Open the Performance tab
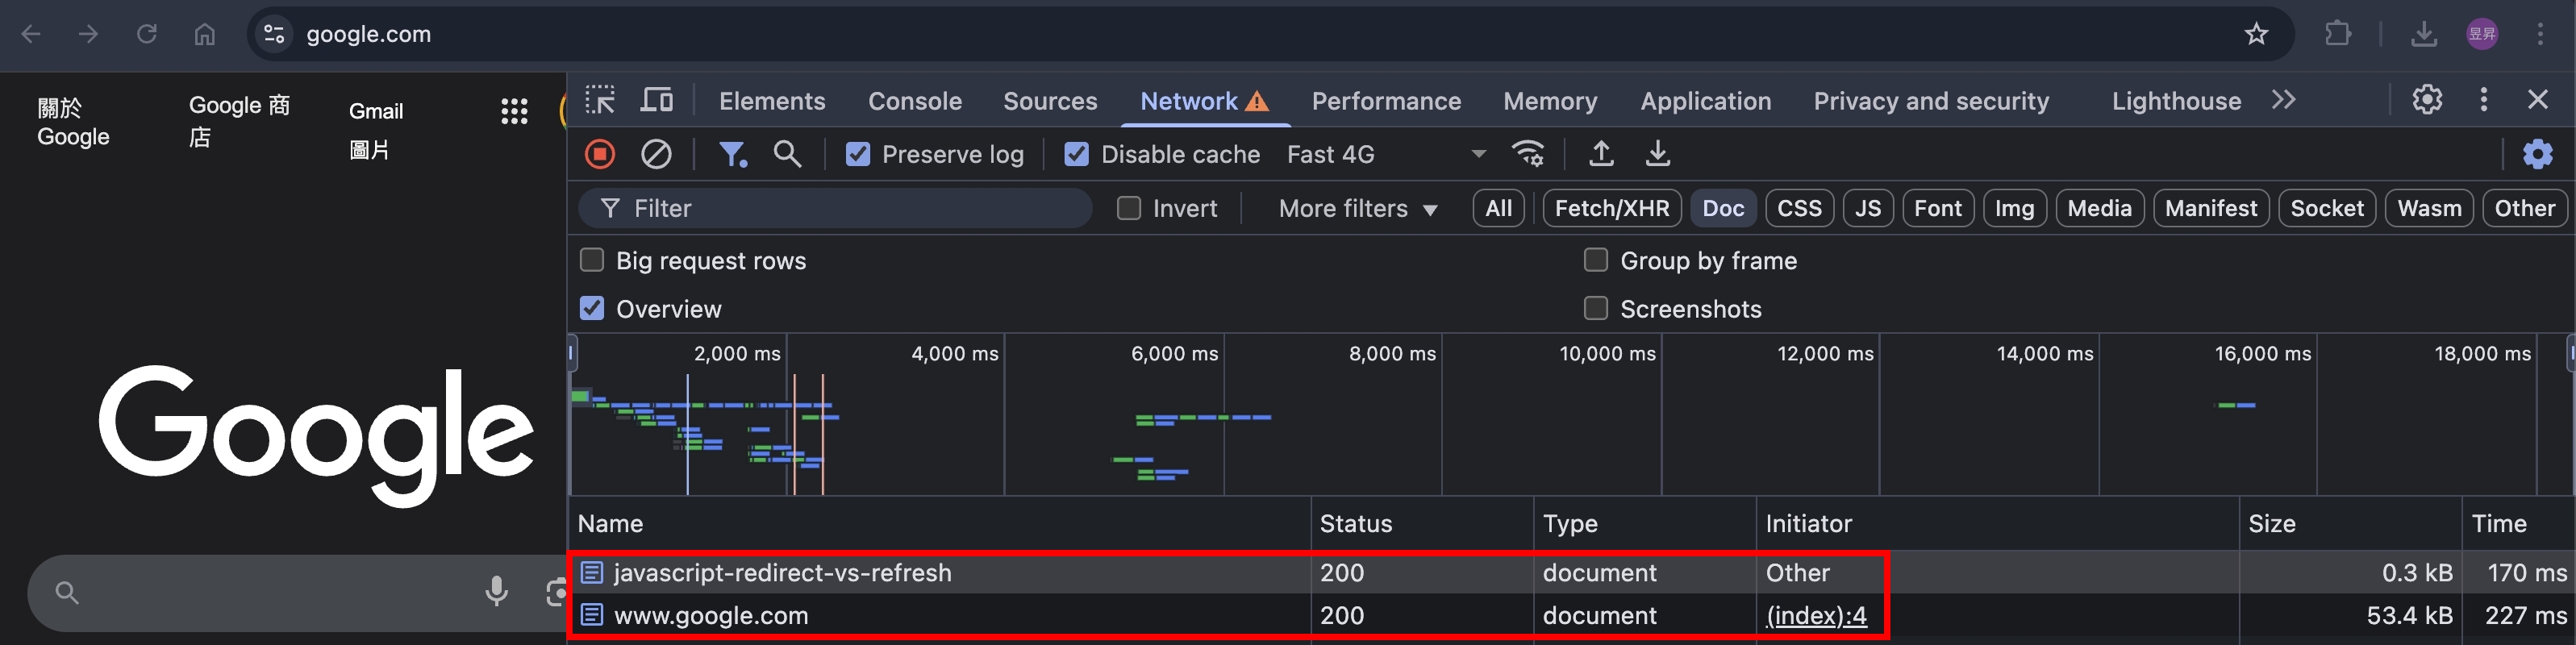Viewport: 2576px width, 645px height. point(1386,101)
